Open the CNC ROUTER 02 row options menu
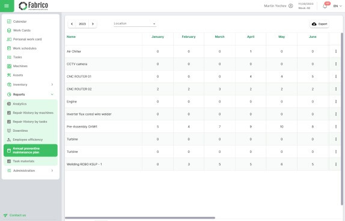Image resolution: width=345 pixels, height=221 pixels. 336,89
